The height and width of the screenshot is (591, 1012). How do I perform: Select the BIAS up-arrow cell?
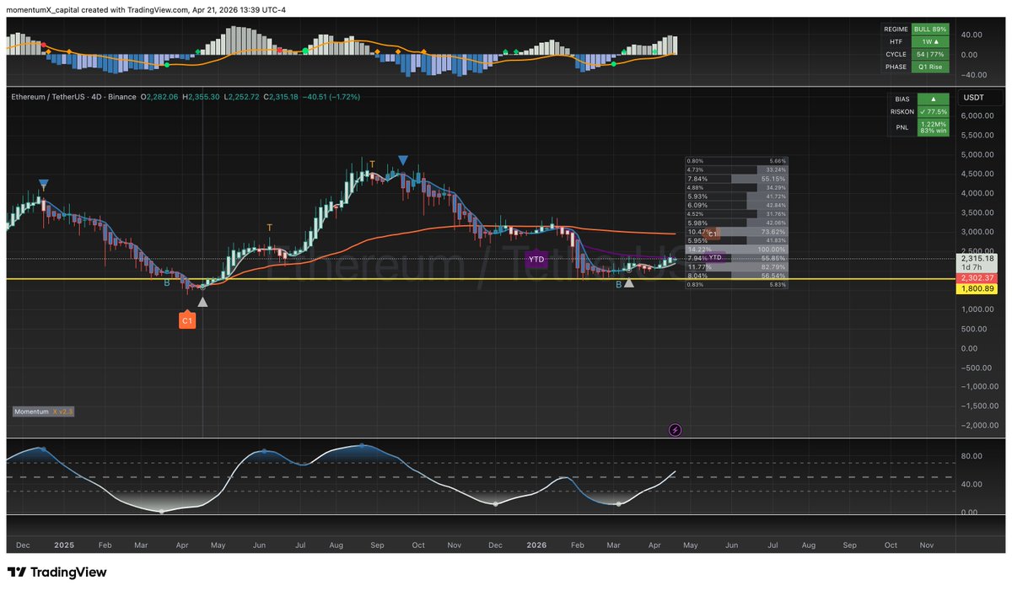(x=932, y=98)
